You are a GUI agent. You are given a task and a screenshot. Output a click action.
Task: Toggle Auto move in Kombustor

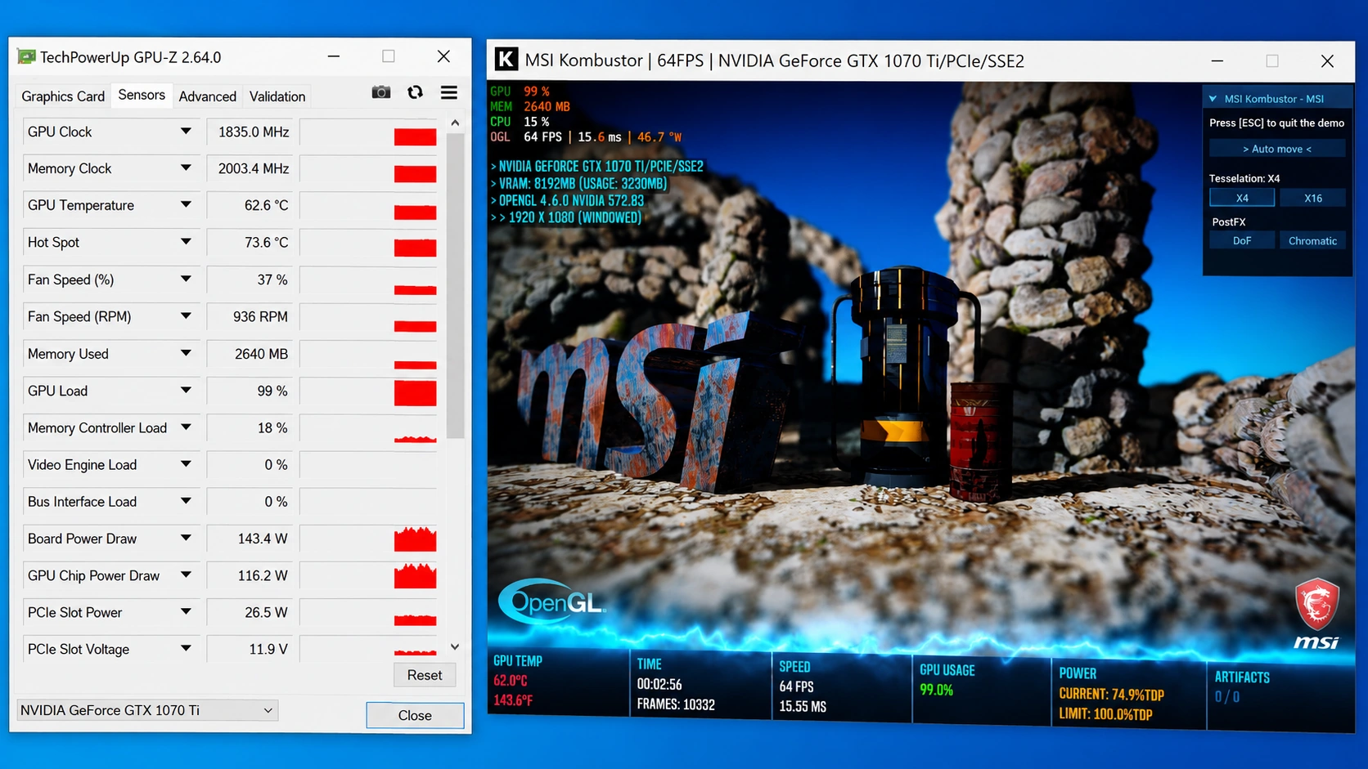point(1277,149)
